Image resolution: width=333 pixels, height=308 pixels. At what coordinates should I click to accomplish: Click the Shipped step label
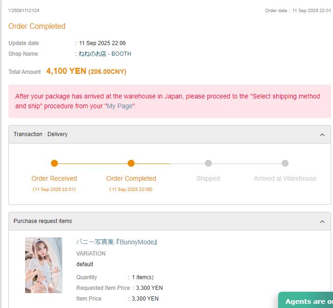point(208,178)
